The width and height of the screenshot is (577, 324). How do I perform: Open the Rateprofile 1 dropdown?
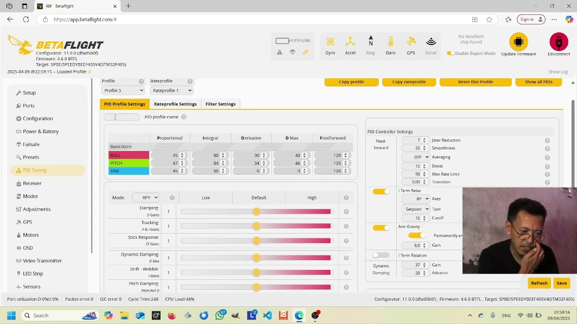(x=172, y=90)
